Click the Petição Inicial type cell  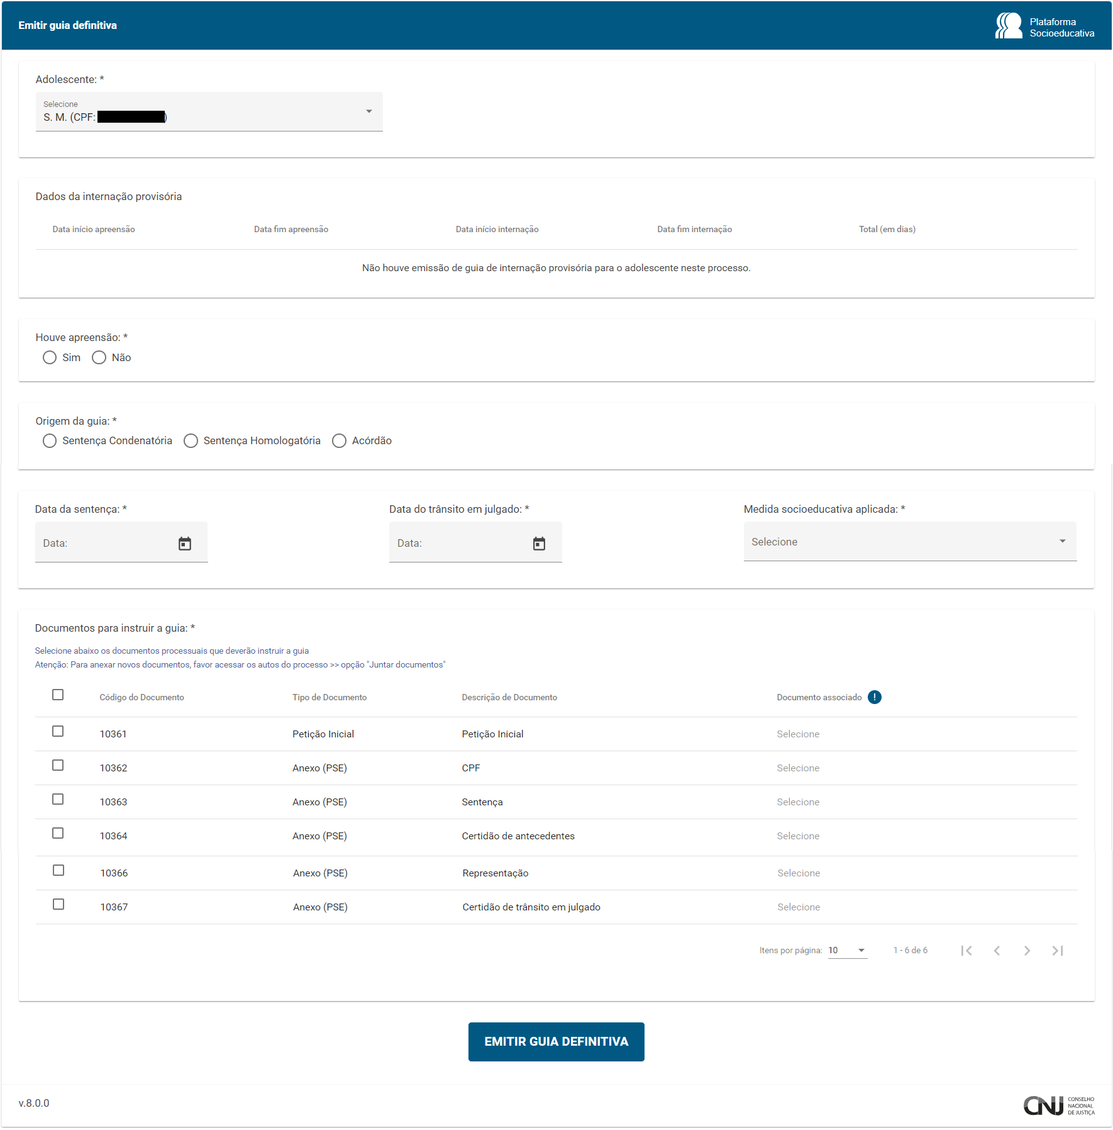coord(323,734)
